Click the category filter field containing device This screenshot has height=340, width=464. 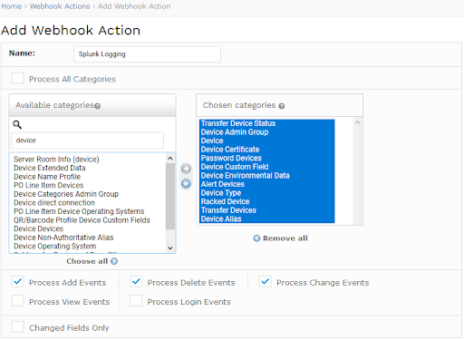click(87, 141)
